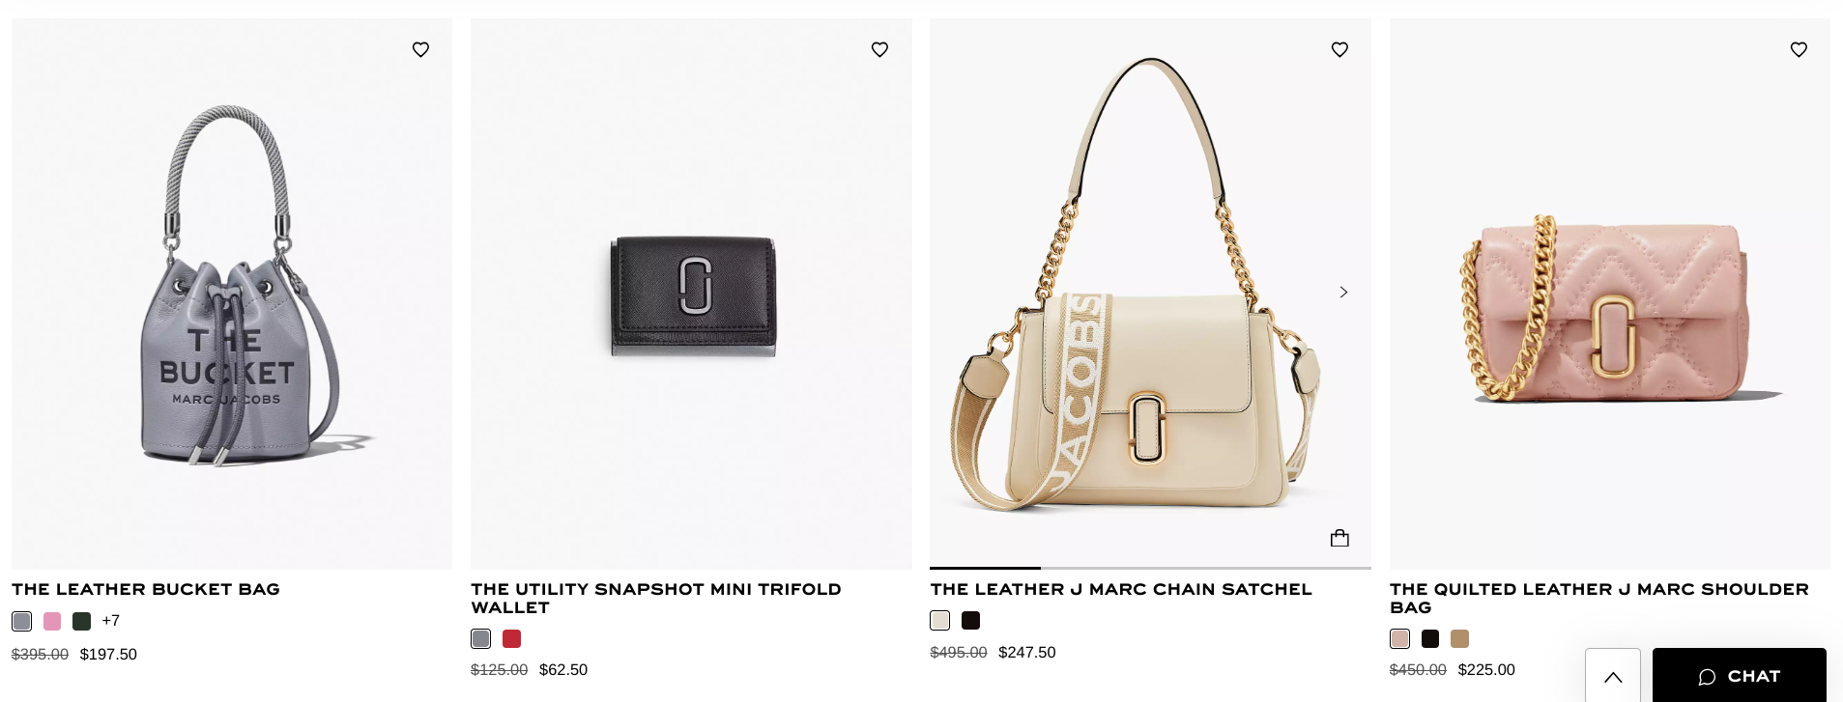The image size is (1843, 702).
Task: View the black trifold wallet product image
Action: pos(691,294)
